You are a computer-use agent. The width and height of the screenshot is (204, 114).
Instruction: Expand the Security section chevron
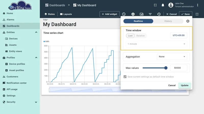click(x=36, y=102)
